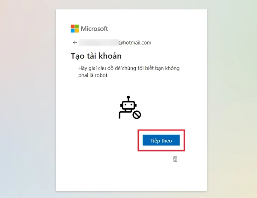Click the phải là robot text line
257x198 pixels.
(x=93, y=75)
